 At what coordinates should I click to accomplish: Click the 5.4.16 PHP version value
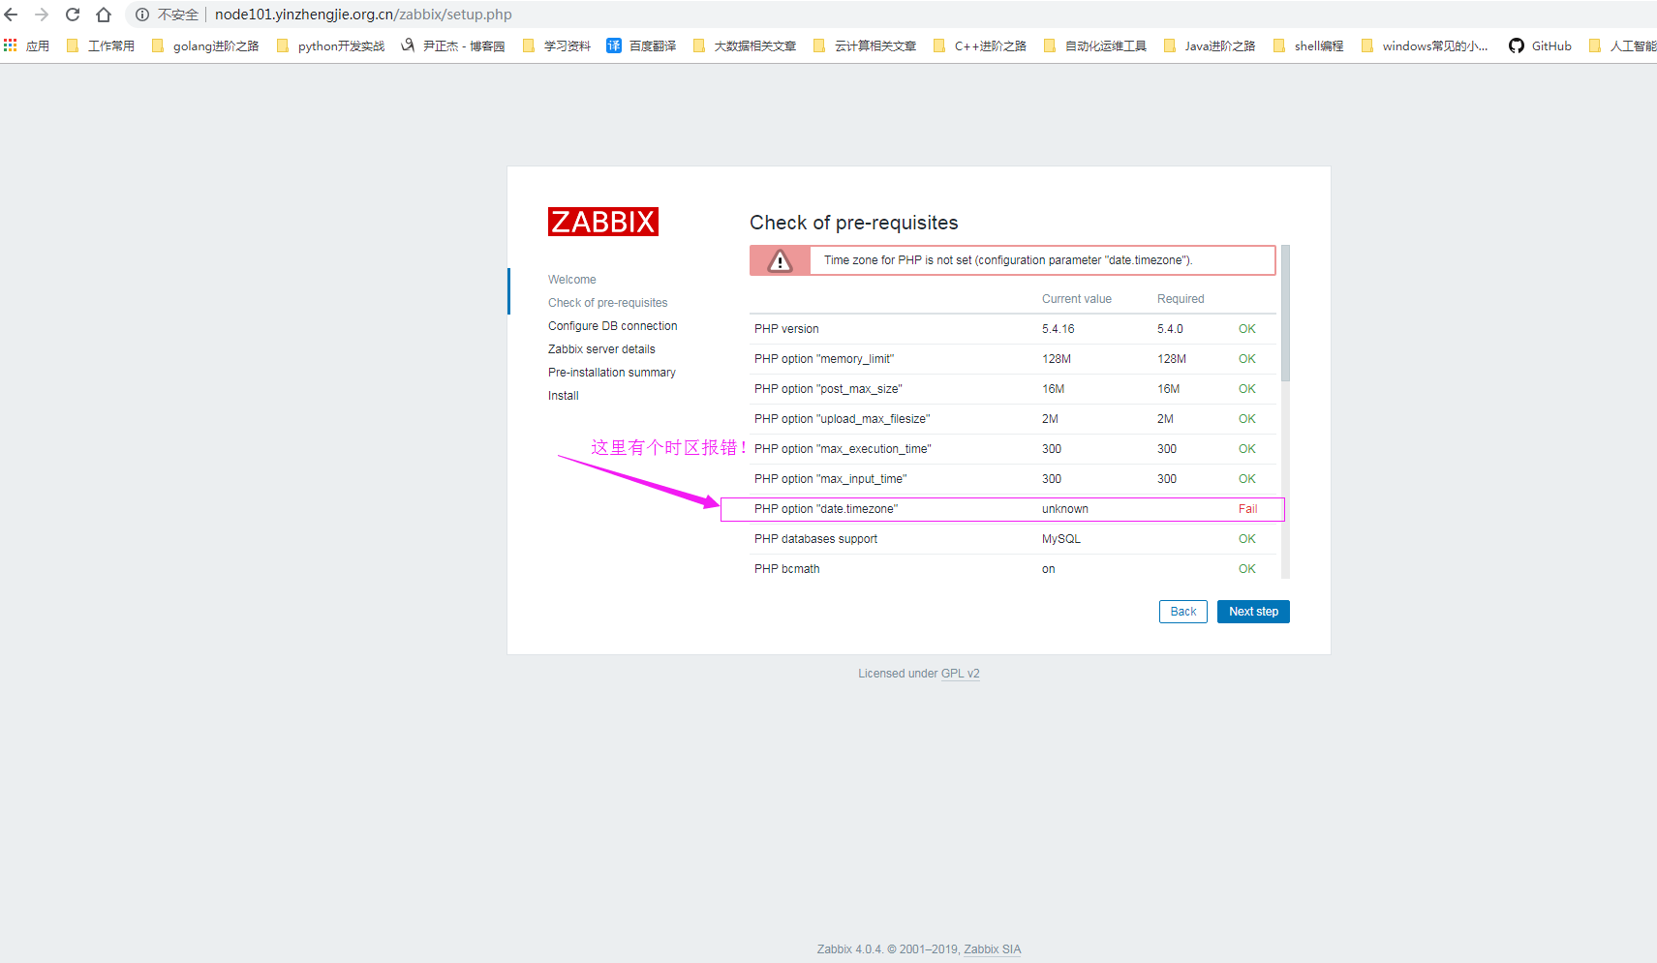click(x=1059, y=329)
